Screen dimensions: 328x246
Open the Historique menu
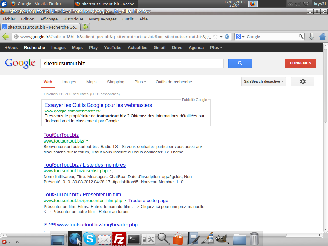click(x=73, y=19)
